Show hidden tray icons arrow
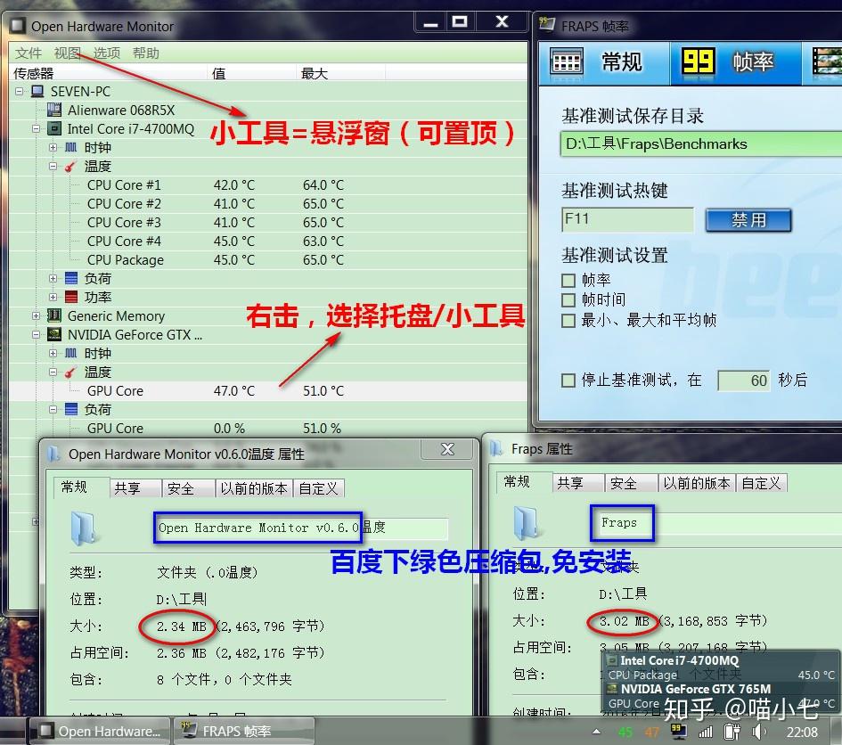Screen dimensions: 842x745 [x=597, y=732]
